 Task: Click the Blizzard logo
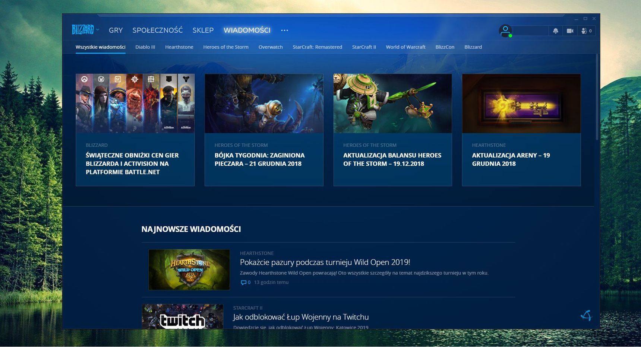[x=82, y=29]
